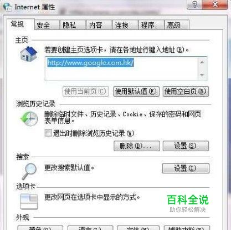This screenshot has height=230, width=231.
Task: Click the 使用默认值 button
Action: pyautogui.click(x=136, y=91)
